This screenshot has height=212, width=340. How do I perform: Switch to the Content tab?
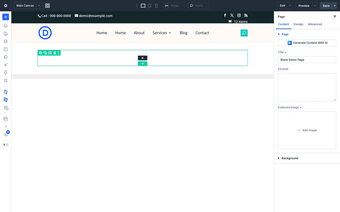pos(283,24)
